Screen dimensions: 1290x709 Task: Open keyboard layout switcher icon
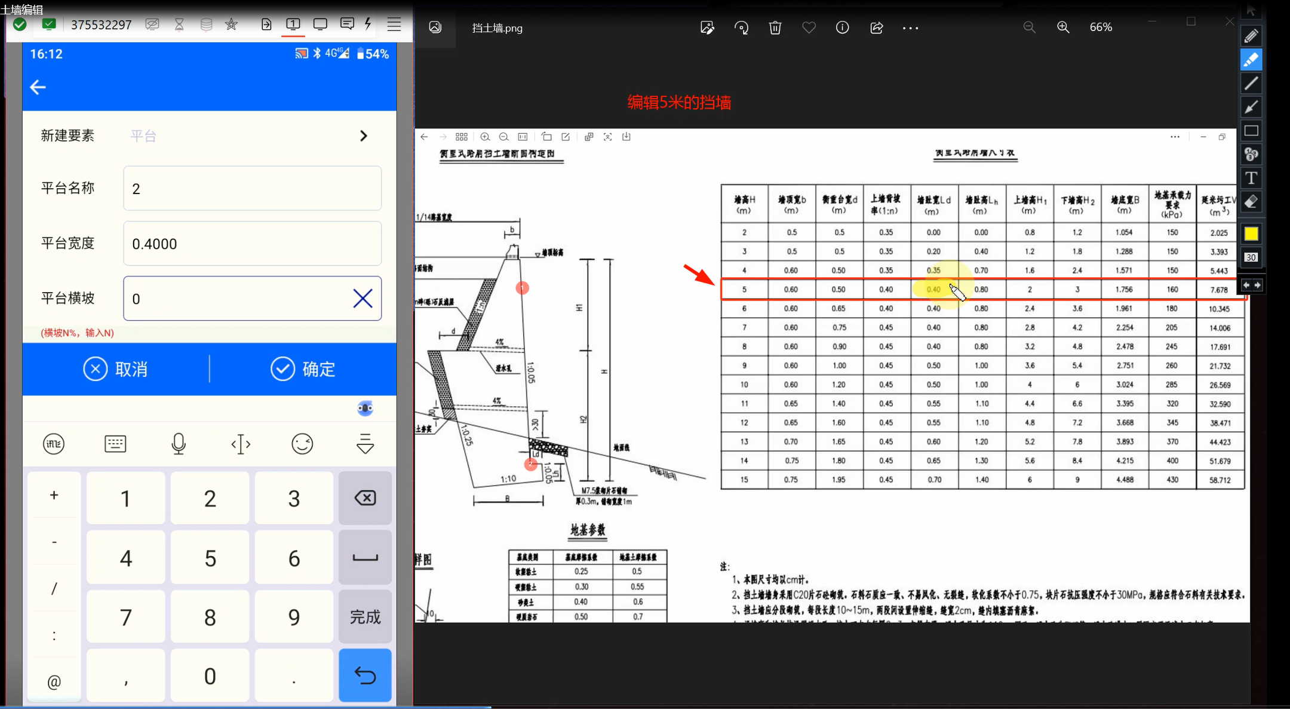pos(115,444)
